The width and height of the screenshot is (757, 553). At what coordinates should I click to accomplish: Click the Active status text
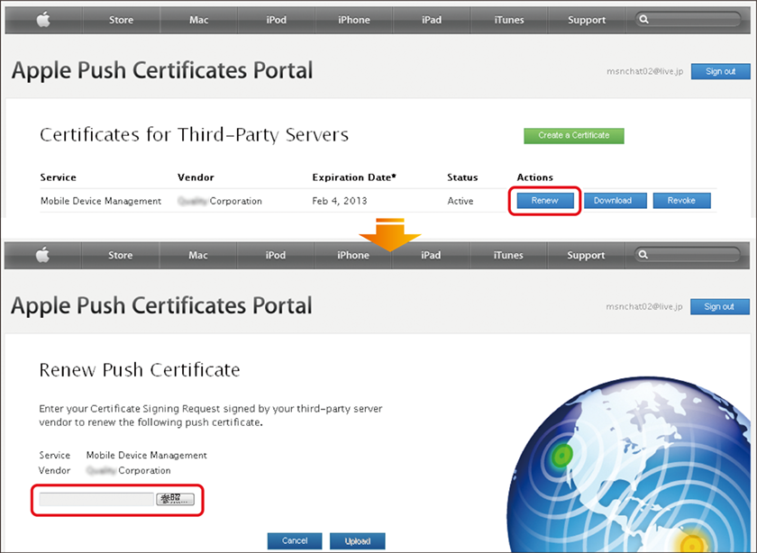tap(461, 201)
